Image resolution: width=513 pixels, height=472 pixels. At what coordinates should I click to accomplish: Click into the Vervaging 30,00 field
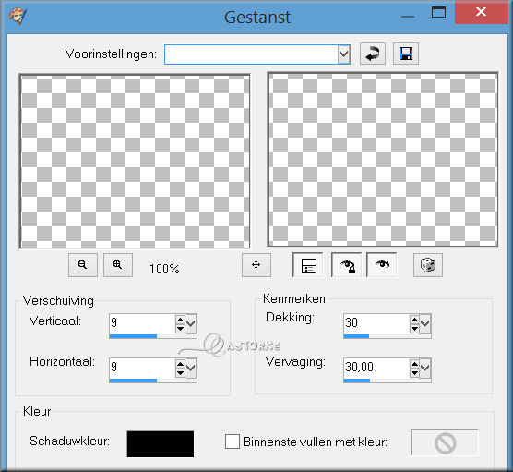[376, 368]
